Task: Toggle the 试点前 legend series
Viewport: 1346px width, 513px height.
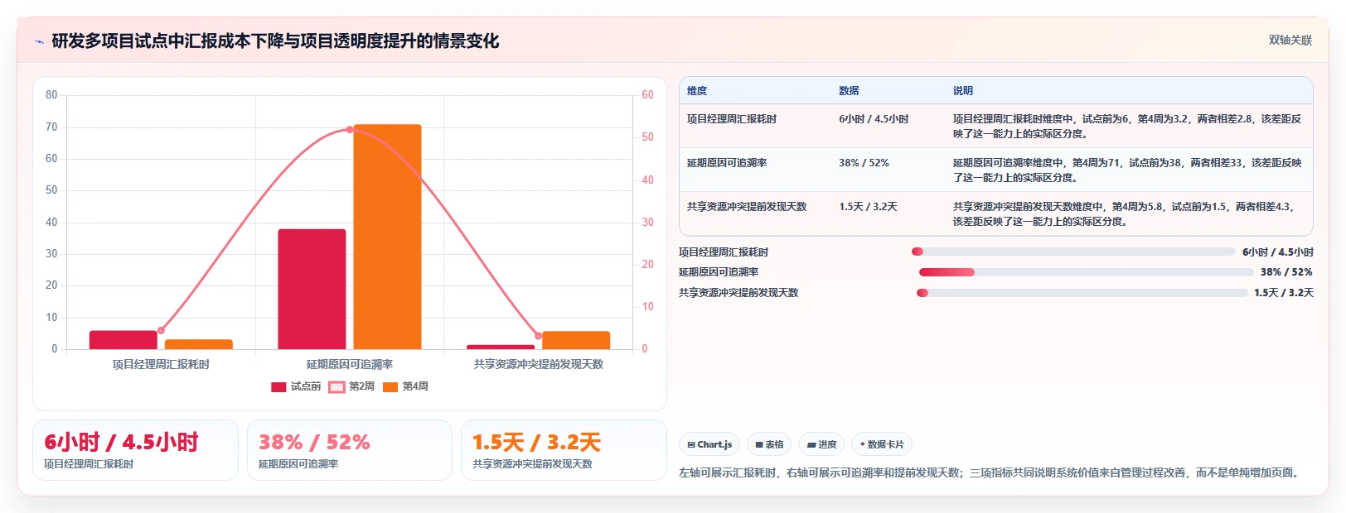Action: [296, 386]
